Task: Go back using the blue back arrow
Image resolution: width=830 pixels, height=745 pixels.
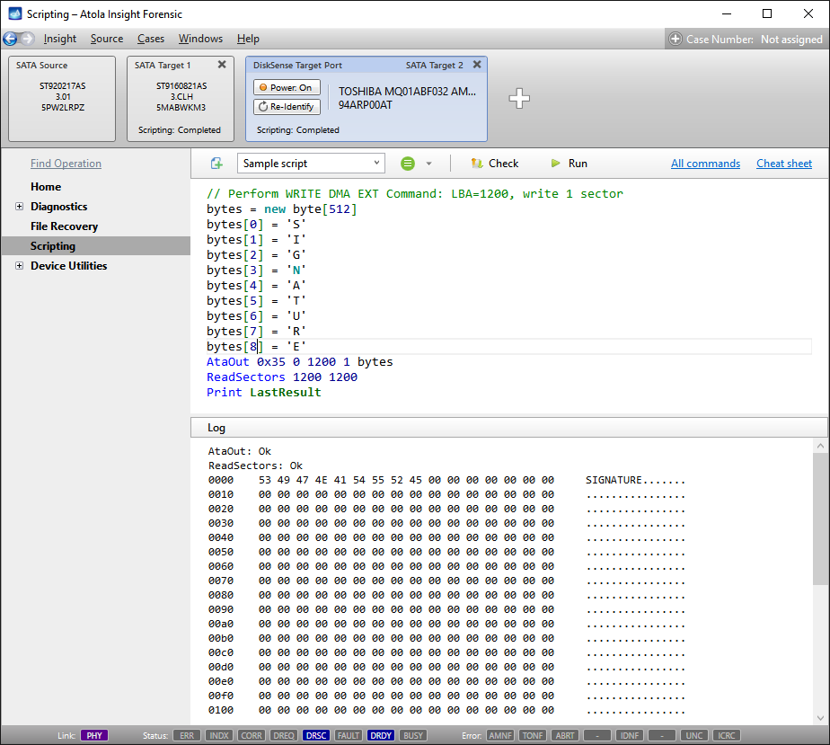Action: click(x=10, y=39)
